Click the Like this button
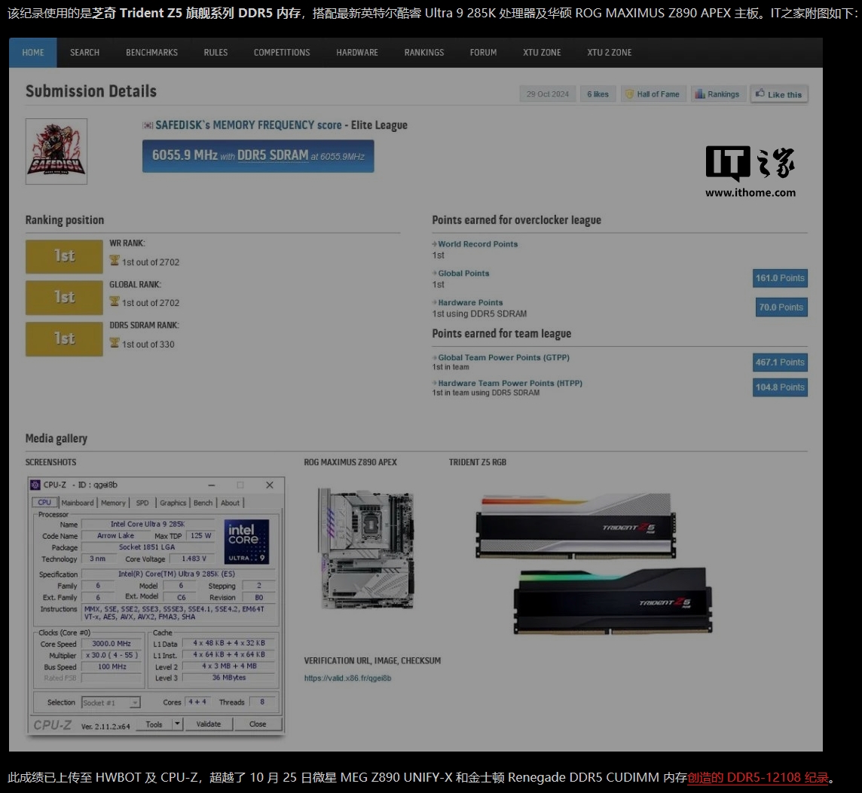The width and height of the screenshot is (862, 793). 779,94
